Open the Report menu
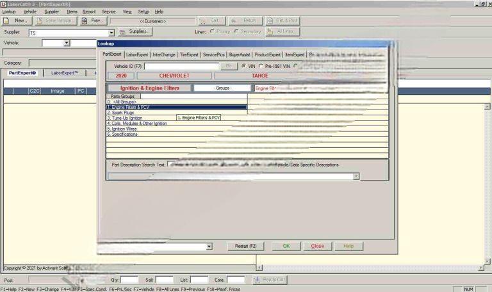The image size is (492, 292). [89, 12]
